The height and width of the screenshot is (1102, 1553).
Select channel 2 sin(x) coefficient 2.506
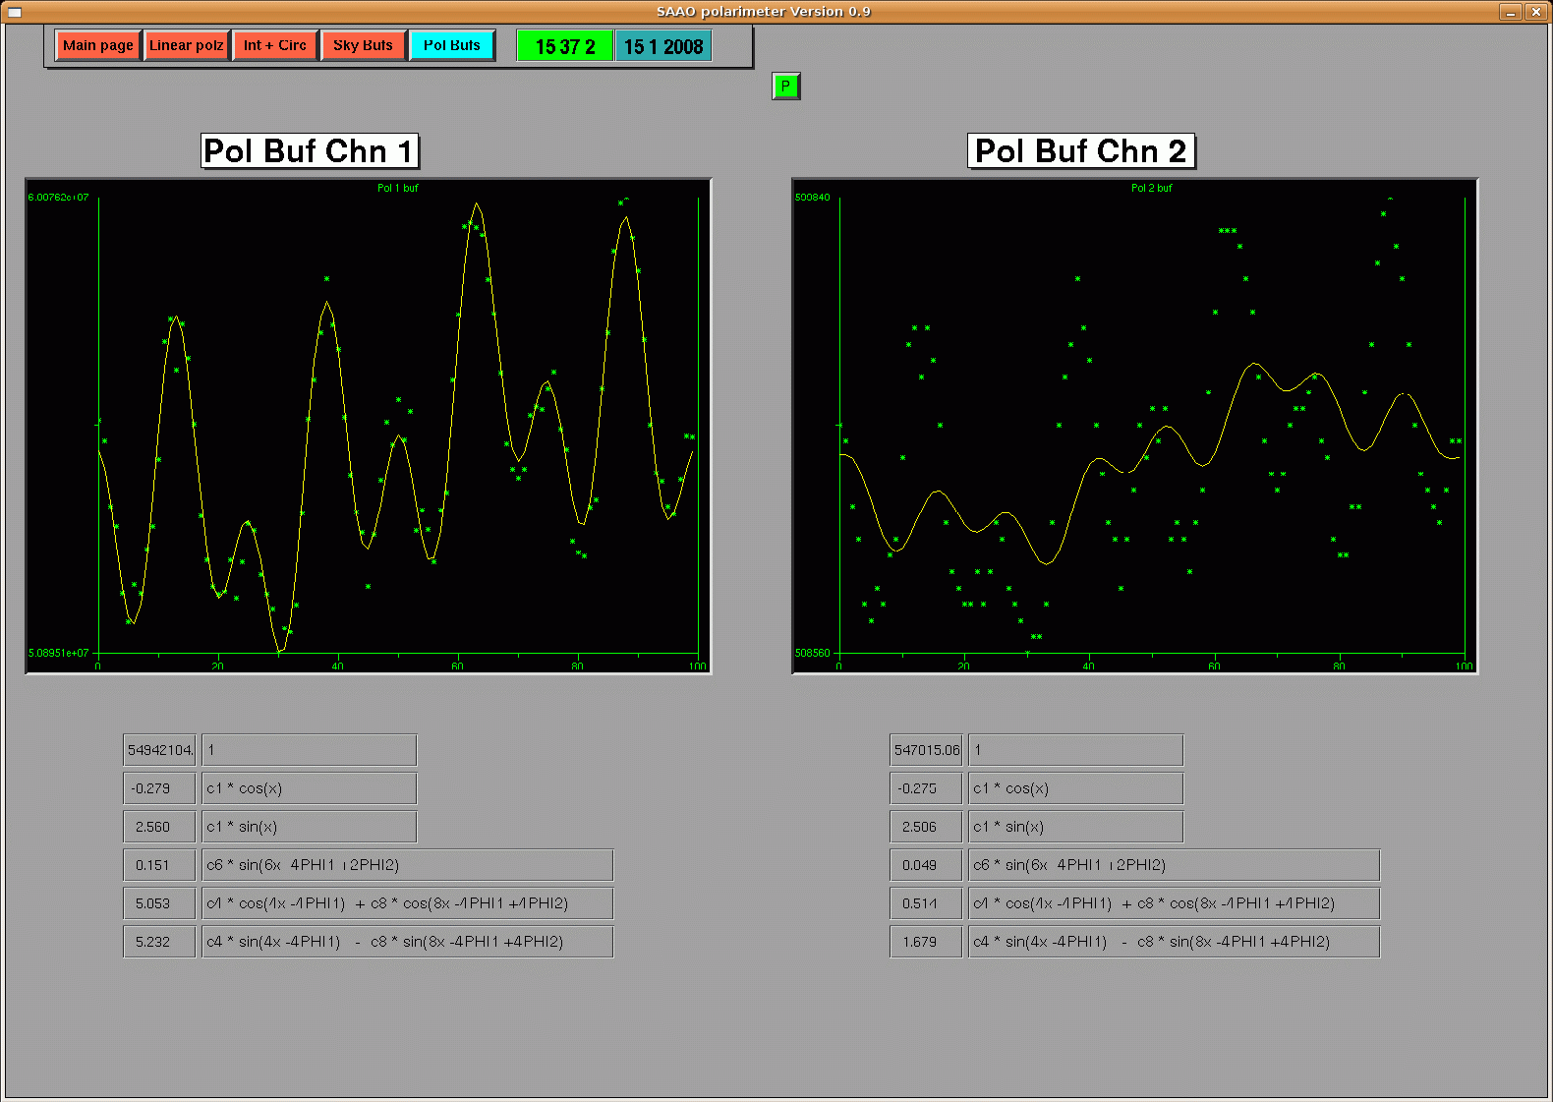(926, 827)
